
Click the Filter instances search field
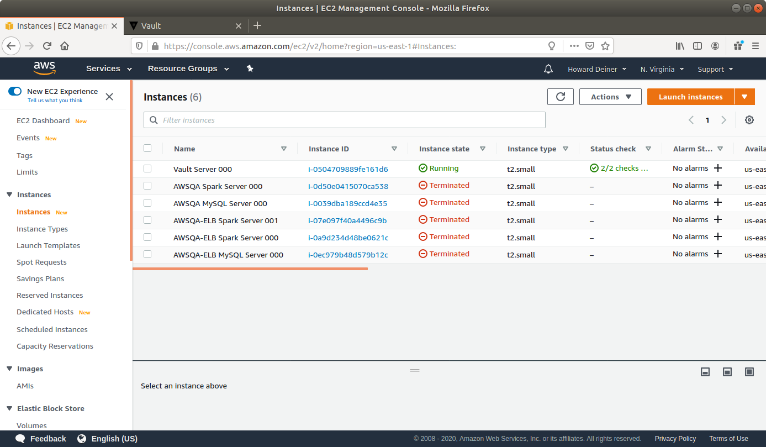(345, 120)
